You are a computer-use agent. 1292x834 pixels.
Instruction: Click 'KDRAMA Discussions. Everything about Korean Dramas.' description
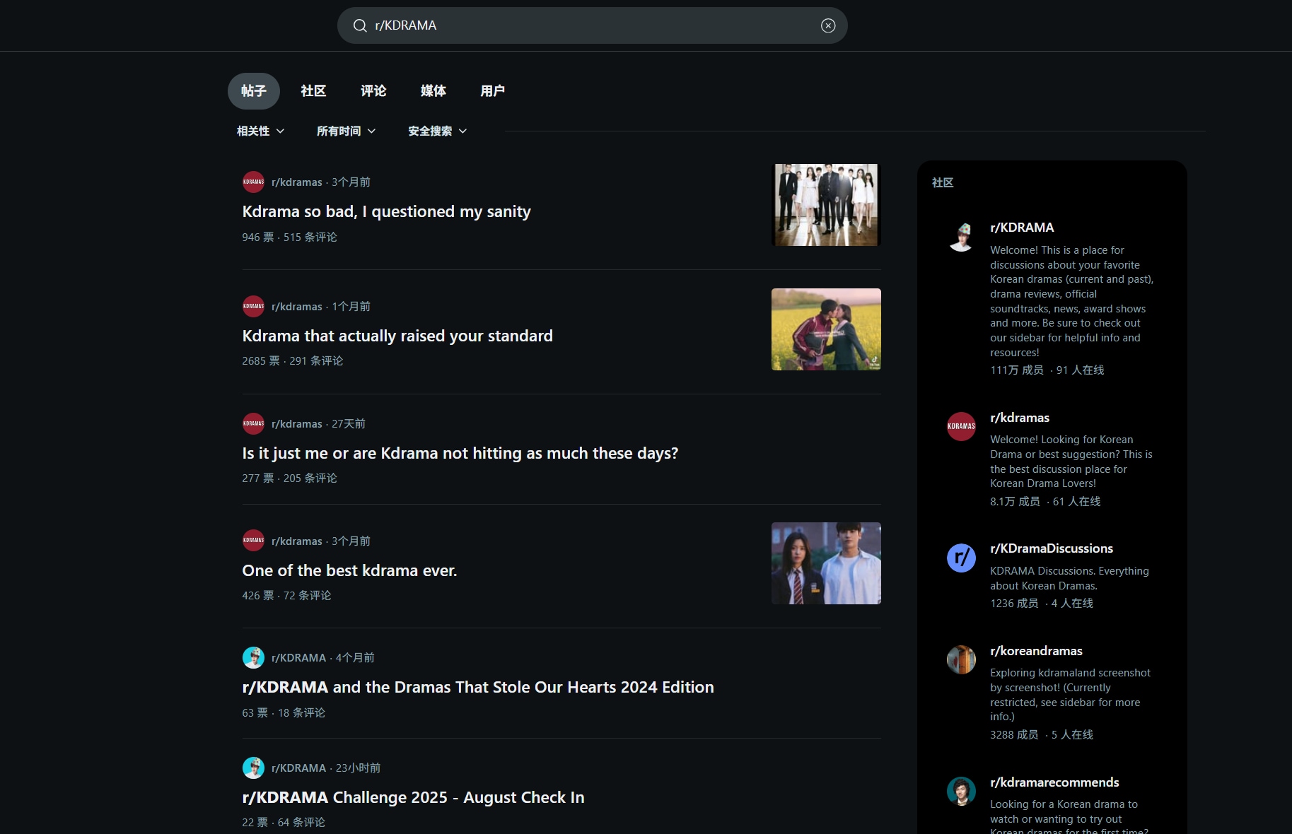click(1069, 578)
